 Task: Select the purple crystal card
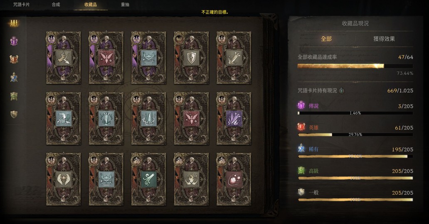(x=234, y=118)
